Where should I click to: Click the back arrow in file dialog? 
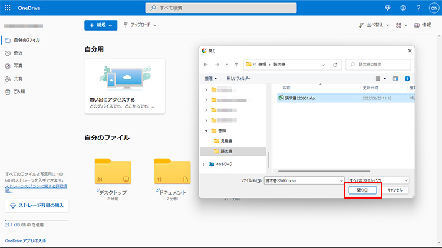click(x=206, y=65)
